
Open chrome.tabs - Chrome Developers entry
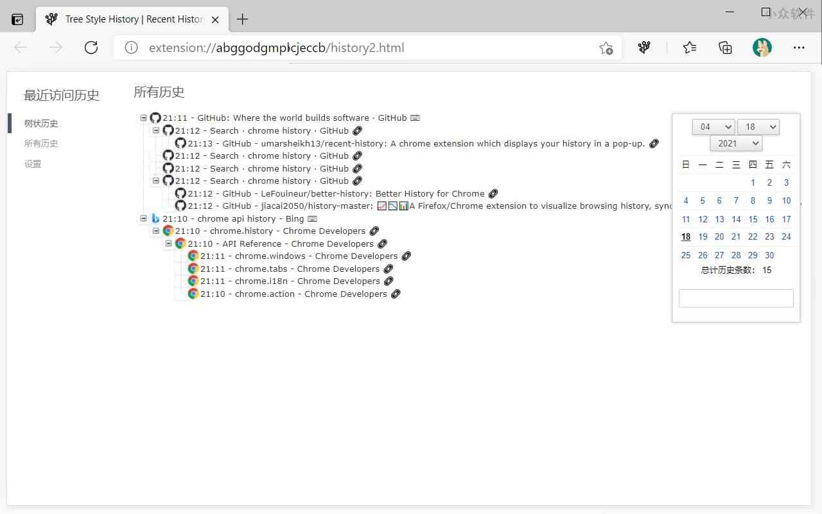290,269
